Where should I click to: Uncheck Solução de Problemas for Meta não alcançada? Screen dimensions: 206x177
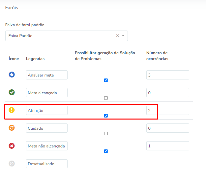click(x=106, y=151)
